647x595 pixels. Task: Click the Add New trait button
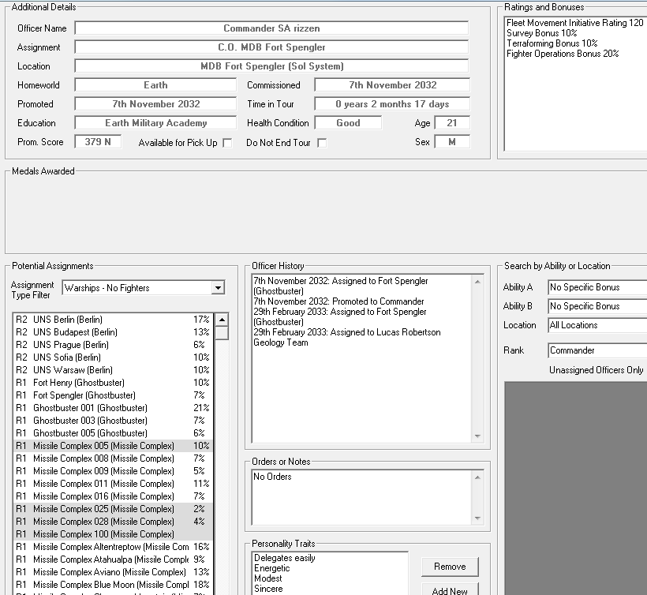[450, 589]
